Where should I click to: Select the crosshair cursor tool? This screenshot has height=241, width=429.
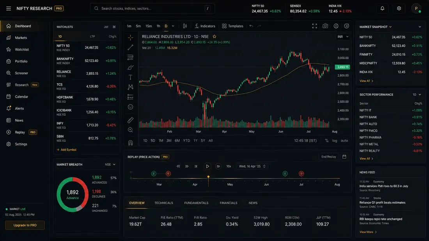(x=131, y=37)
